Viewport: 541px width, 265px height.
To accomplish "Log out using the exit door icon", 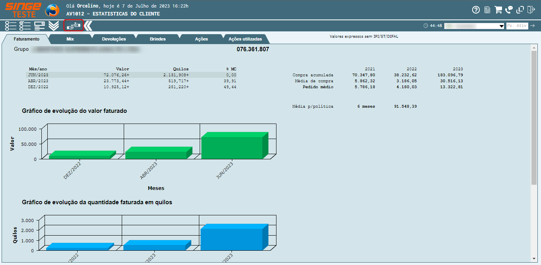I will [x=531, y=10].
